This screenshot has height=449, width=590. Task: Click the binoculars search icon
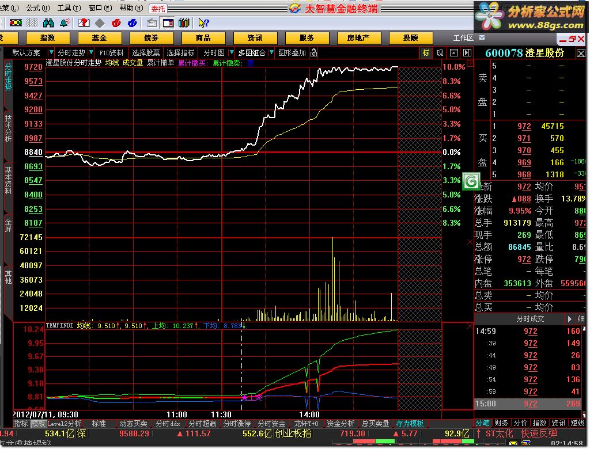click(48, 23)
